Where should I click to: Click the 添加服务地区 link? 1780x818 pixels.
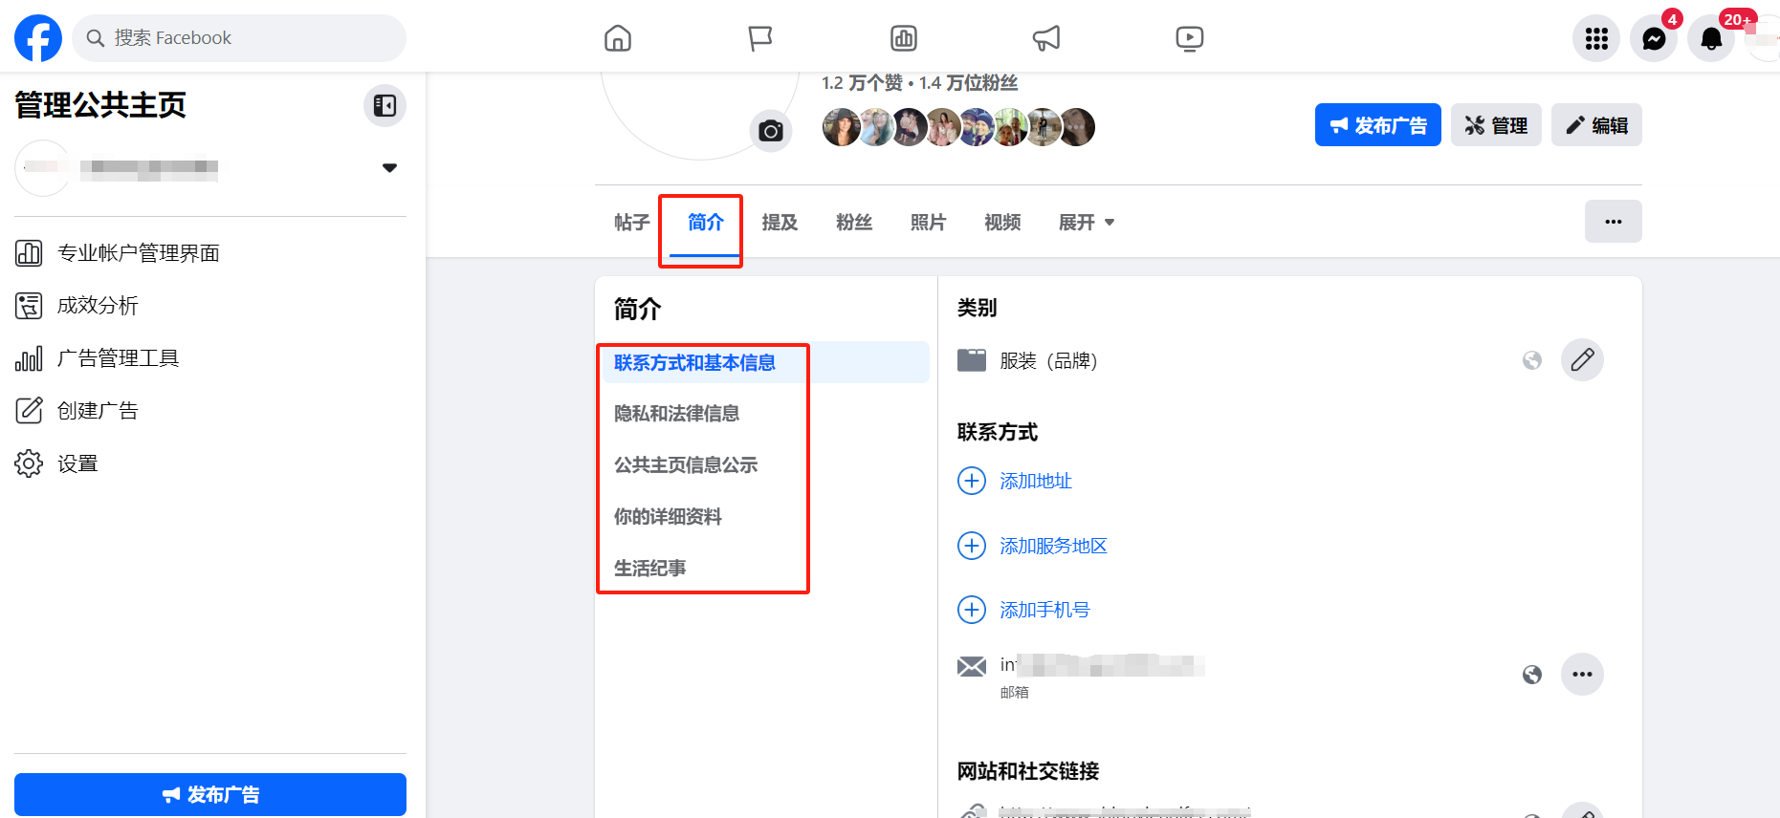(x=1053, y=546)
